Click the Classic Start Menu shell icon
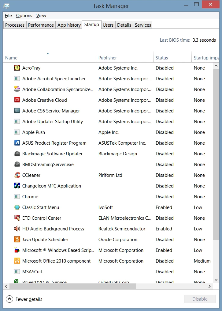Viewport: 222px width, 311px height. tap(17, 207)
